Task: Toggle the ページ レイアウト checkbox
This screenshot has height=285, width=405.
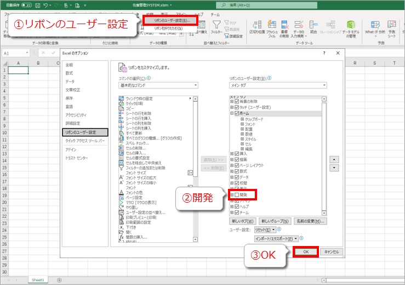Action: [237, 165]
